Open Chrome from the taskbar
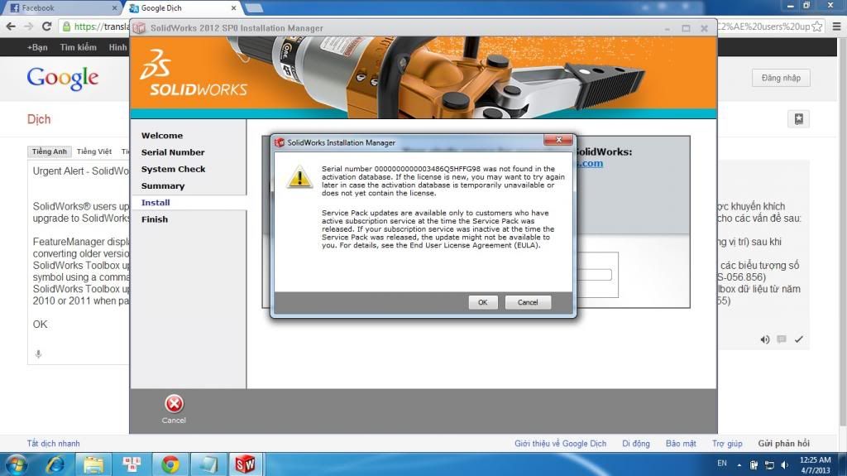Screen dimensions: 847x476 170,464
